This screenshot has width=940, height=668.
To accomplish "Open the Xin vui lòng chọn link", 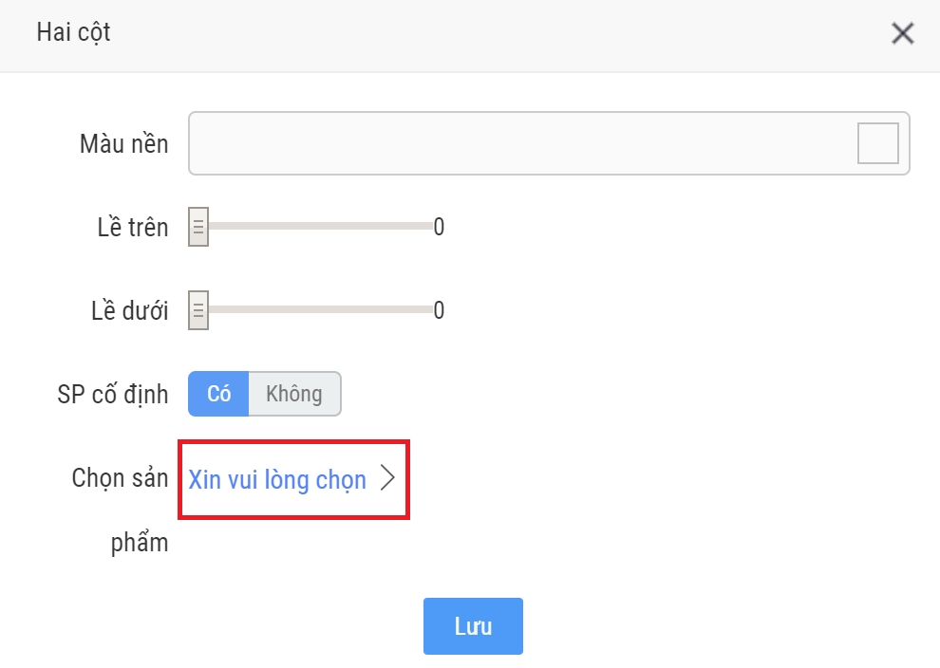I will [277, 479].
